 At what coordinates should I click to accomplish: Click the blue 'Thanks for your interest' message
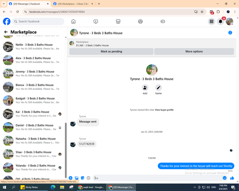point(196,166)
